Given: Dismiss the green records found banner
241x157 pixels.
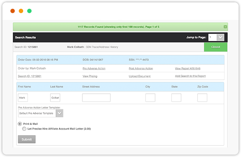Looking at the screenshot, I should [225, 27].
